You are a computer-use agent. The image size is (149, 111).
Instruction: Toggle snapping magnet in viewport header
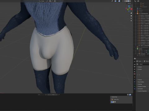50,1
